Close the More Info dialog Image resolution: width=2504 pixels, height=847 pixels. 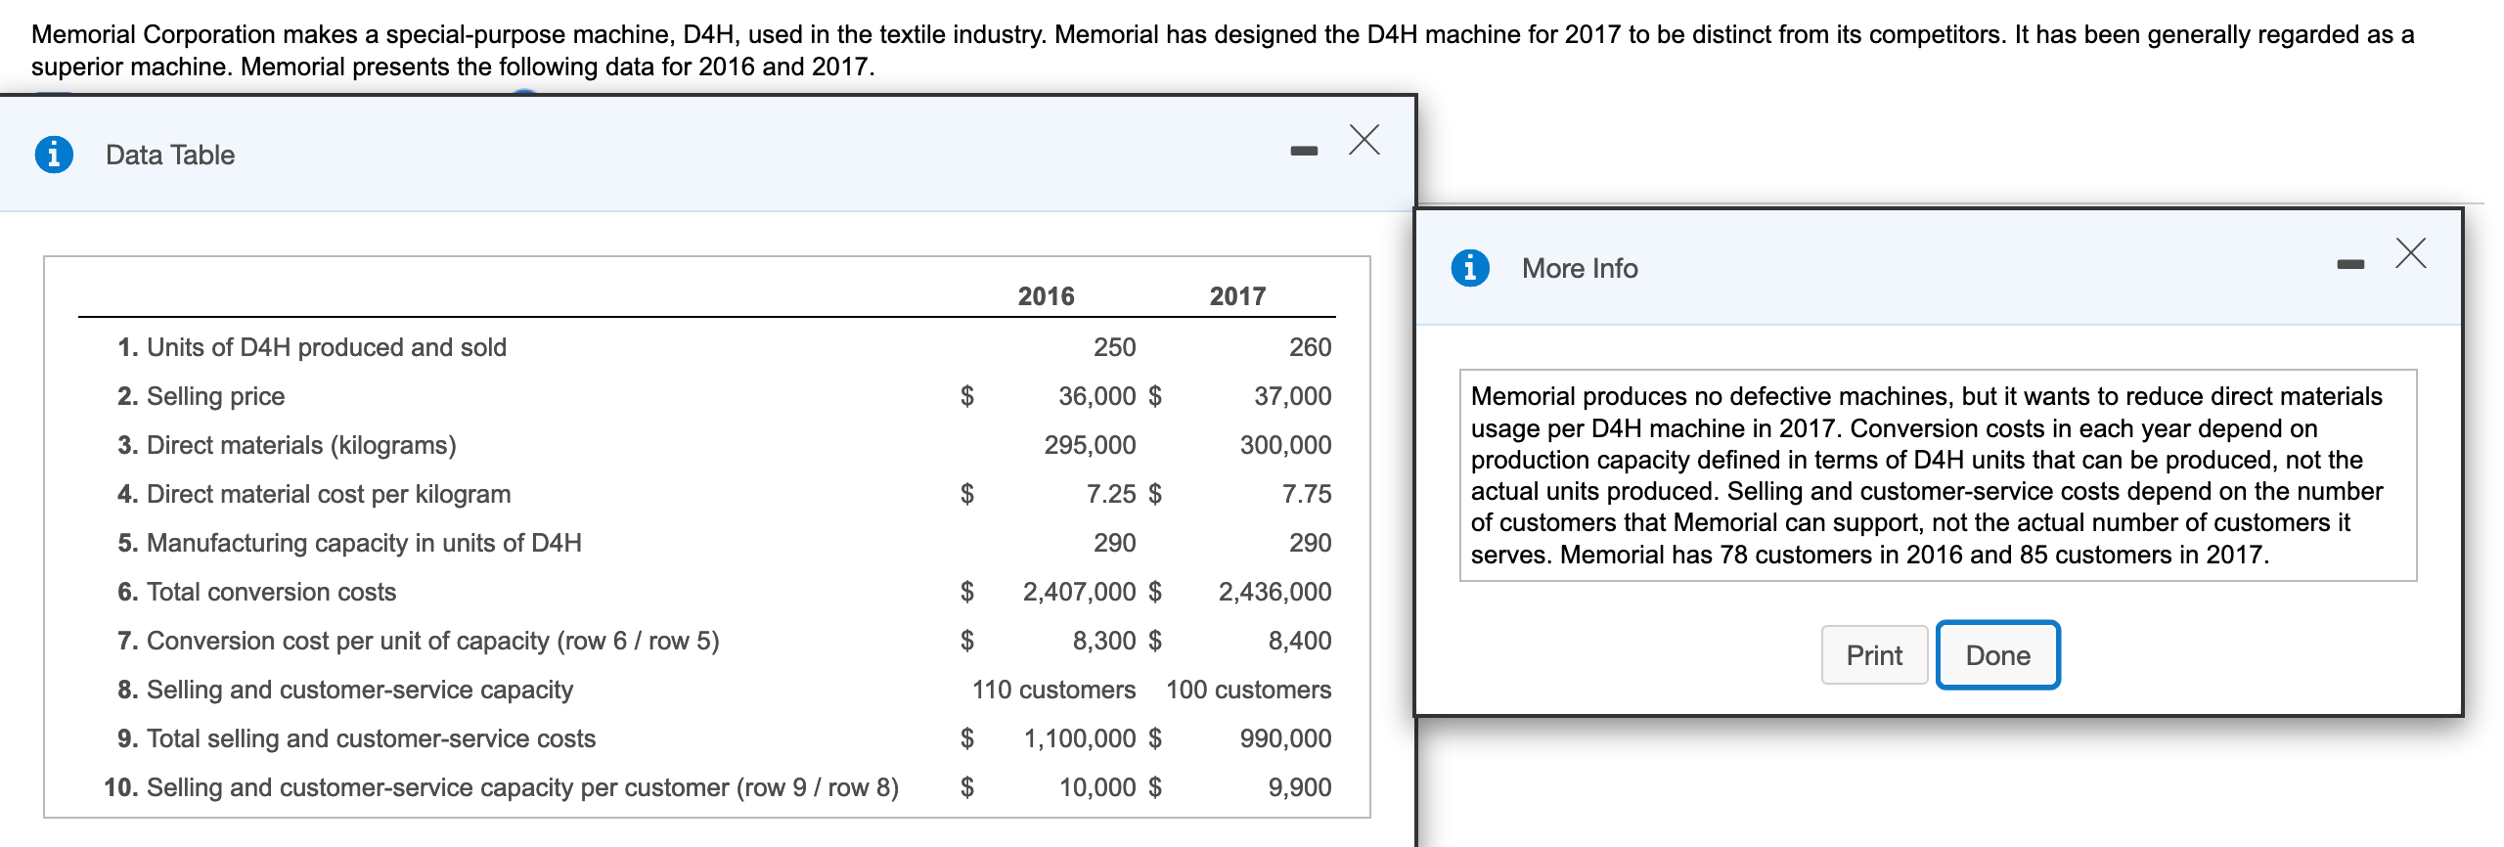2411,252
